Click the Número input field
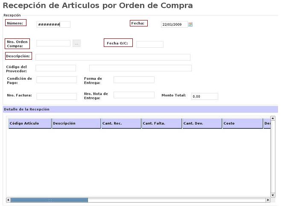The image size is (281, 206). tap(53, 24)
